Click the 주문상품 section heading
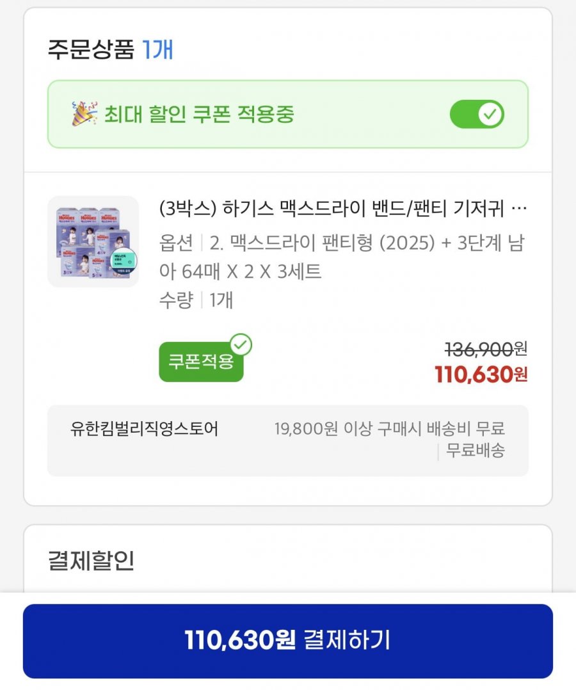576x690 pixels. pos(90,49)
